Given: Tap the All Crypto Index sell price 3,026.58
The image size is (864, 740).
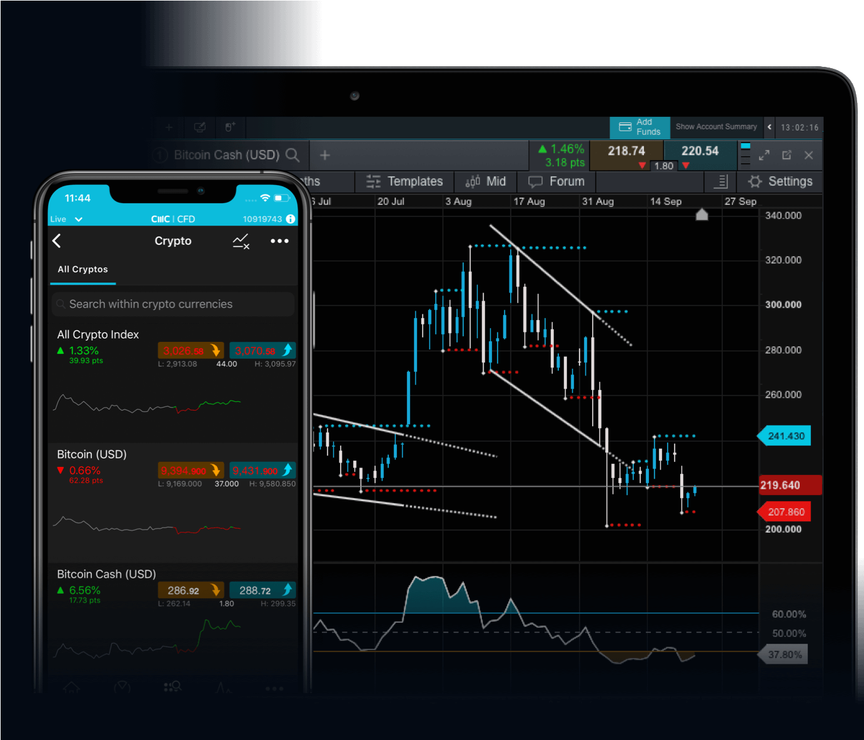Looking at the screenshot, I should (191, 351).
